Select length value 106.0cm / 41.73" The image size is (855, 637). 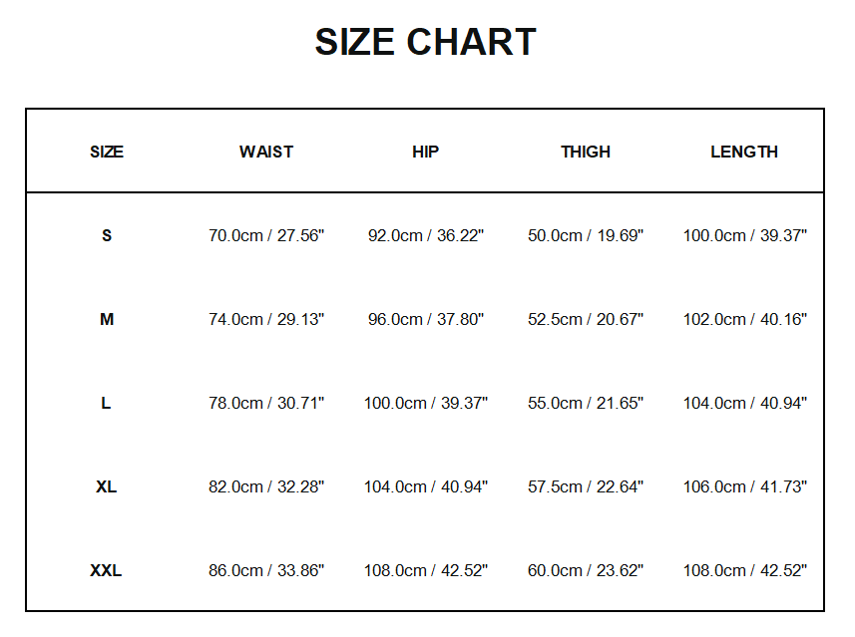tap(745, 487)
